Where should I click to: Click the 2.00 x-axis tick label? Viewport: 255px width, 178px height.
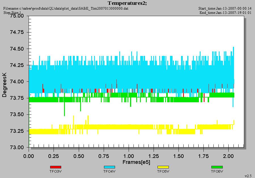click(228, 156)
